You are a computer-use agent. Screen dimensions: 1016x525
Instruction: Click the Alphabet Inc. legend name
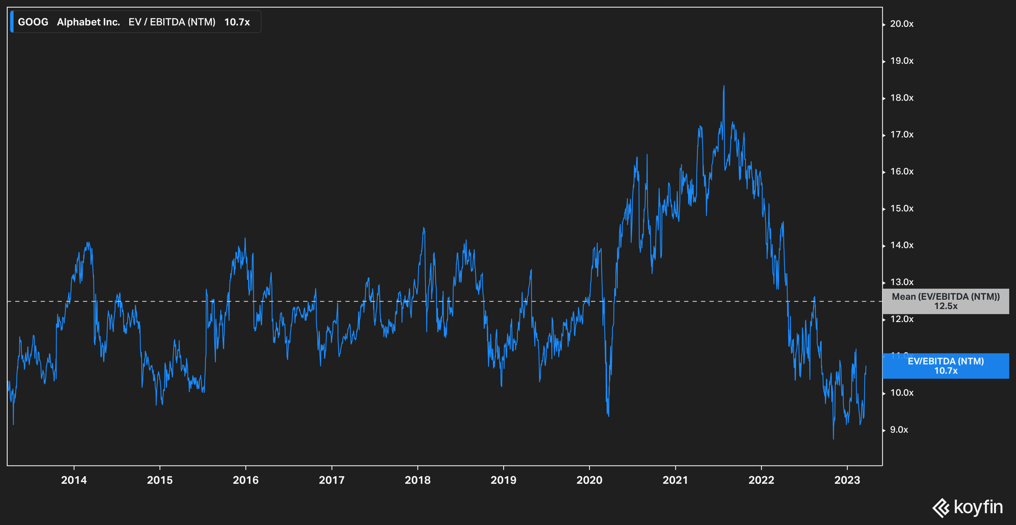point(88,22)
